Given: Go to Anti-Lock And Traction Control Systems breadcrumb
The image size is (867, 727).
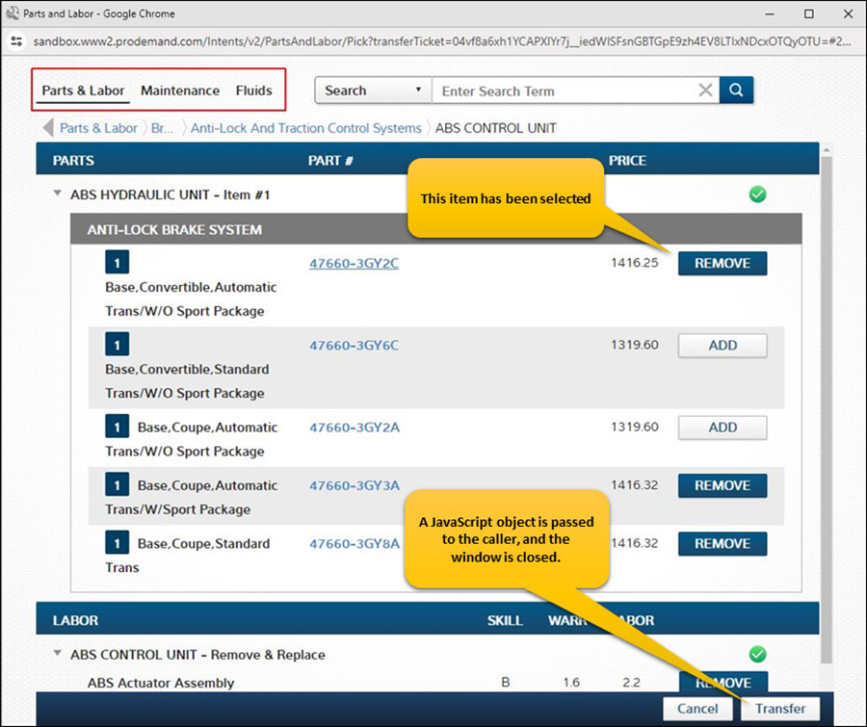Looking at the screenshot, I should pyautogui.click(x=305, y=128).
